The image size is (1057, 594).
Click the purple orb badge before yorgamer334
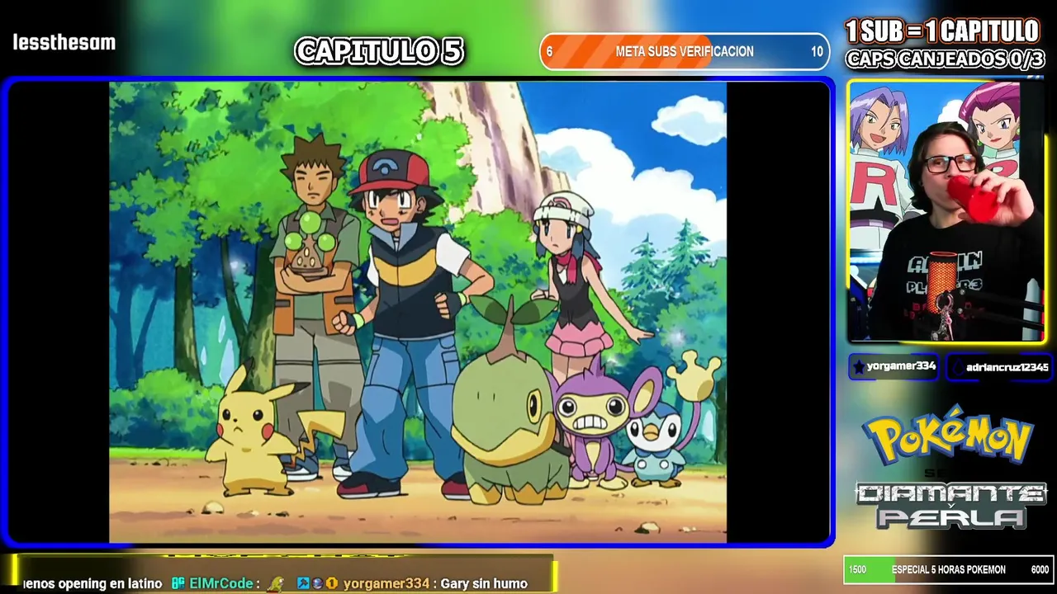point(317,583)
